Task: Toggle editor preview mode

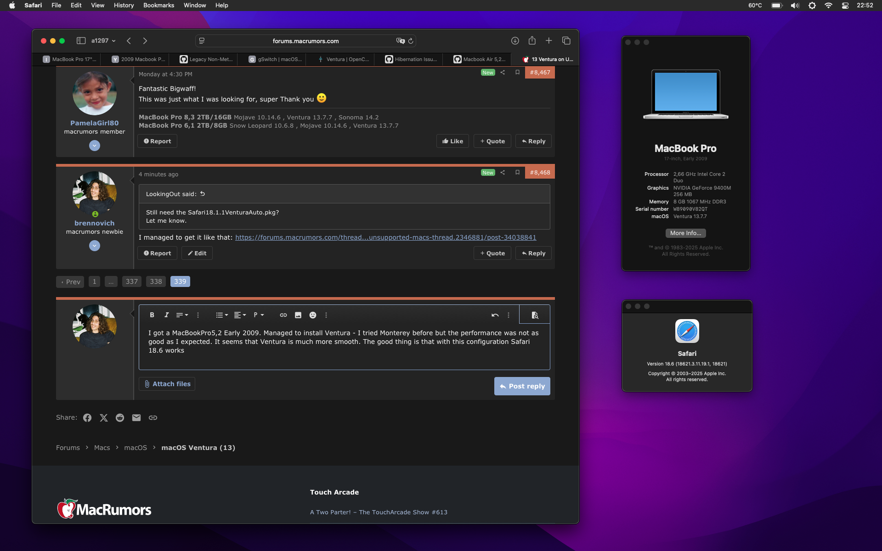Action: [x=535, y=315]
